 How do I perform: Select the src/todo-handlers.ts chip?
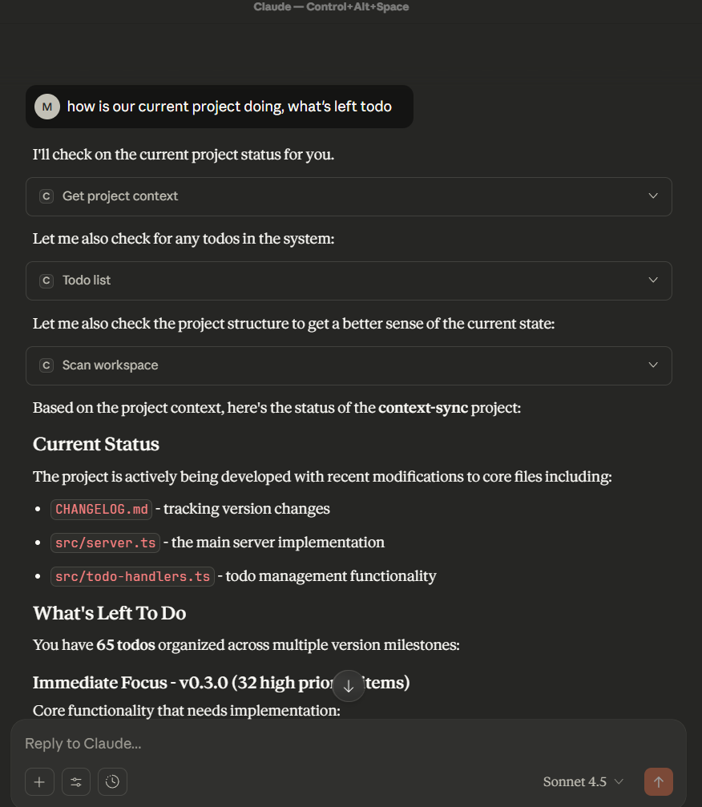(x=131, y=576)
